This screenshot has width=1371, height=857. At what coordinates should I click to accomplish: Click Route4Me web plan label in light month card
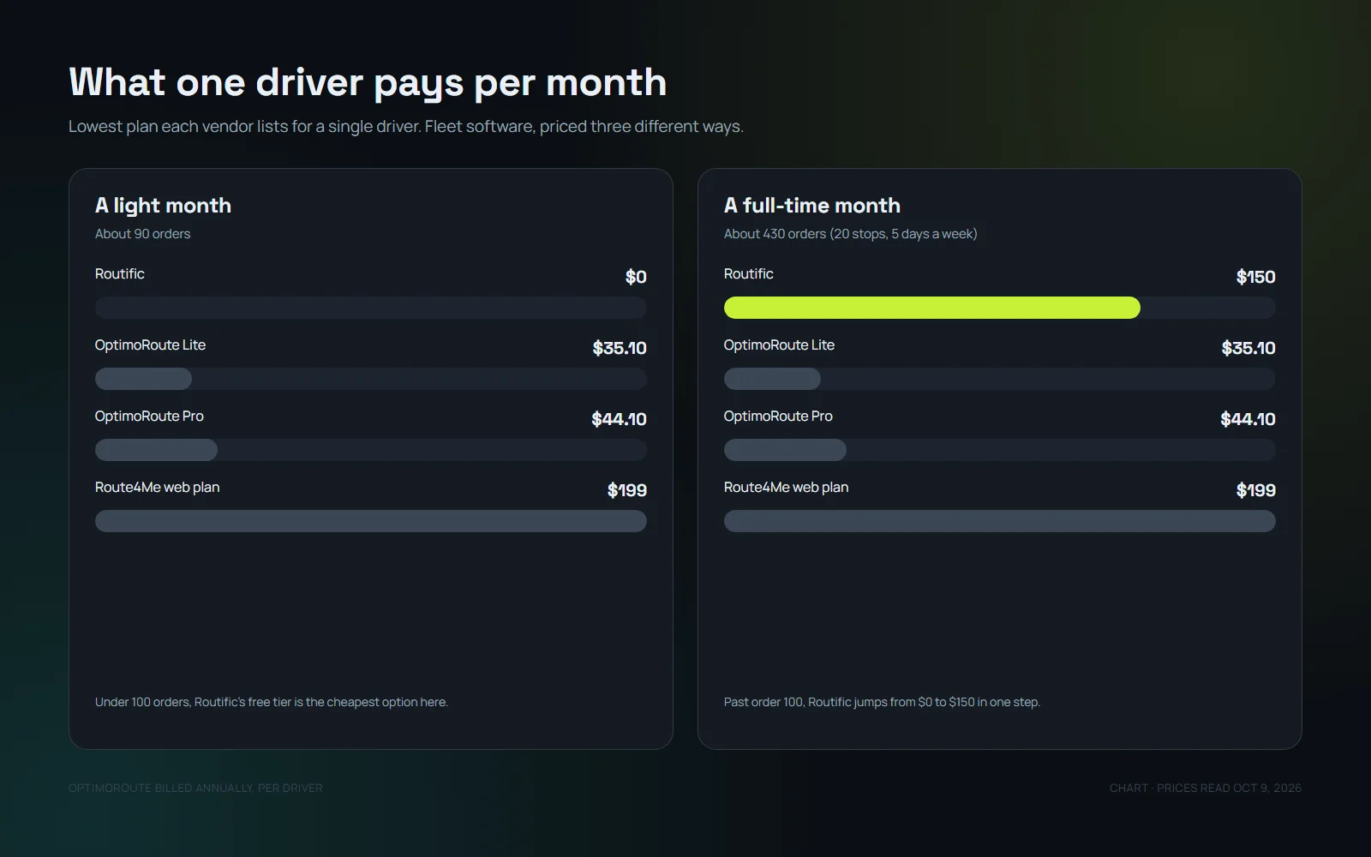point(157,488)
